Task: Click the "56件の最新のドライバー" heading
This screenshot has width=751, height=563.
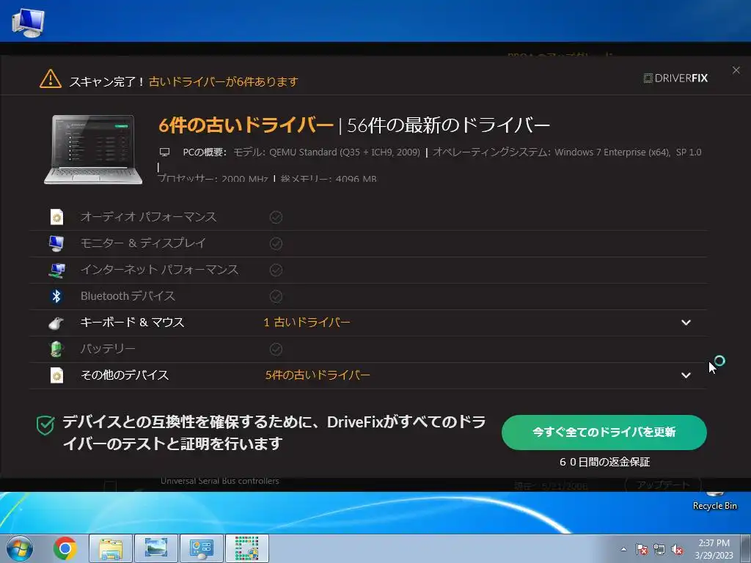Action: (x=448, y=125)
